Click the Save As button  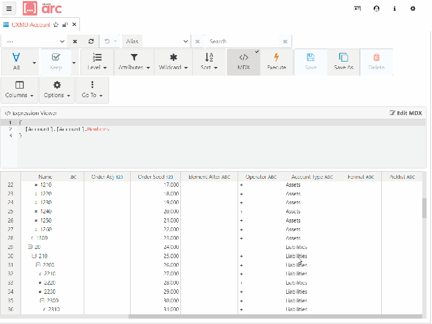coord(343,62)
